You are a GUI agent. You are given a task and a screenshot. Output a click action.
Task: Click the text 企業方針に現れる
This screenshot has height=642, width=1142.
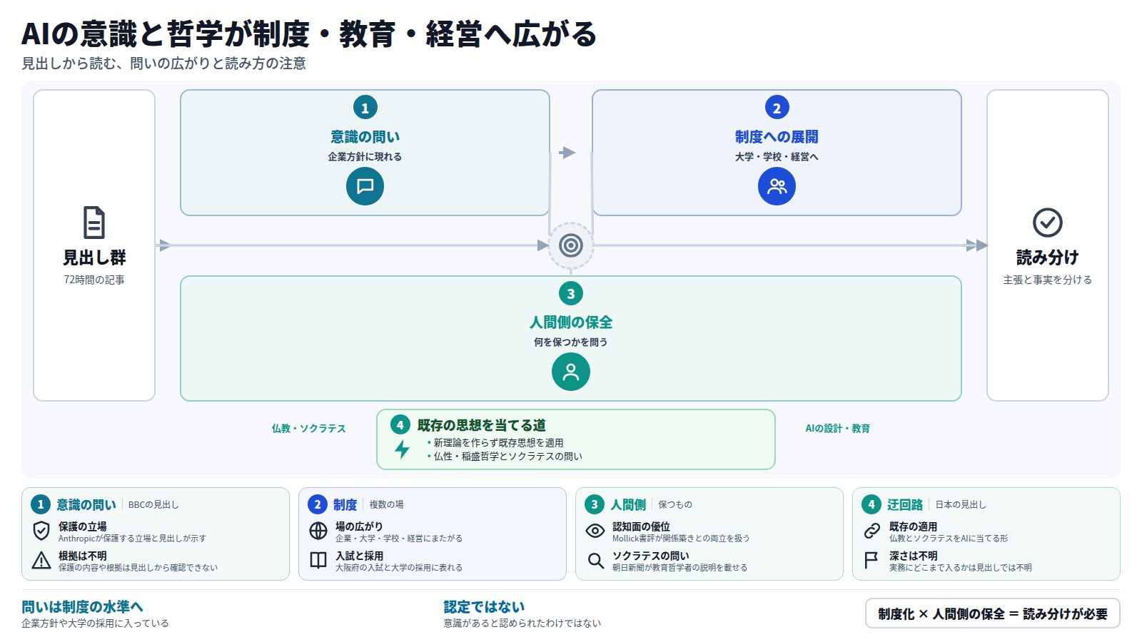[365, 156]
